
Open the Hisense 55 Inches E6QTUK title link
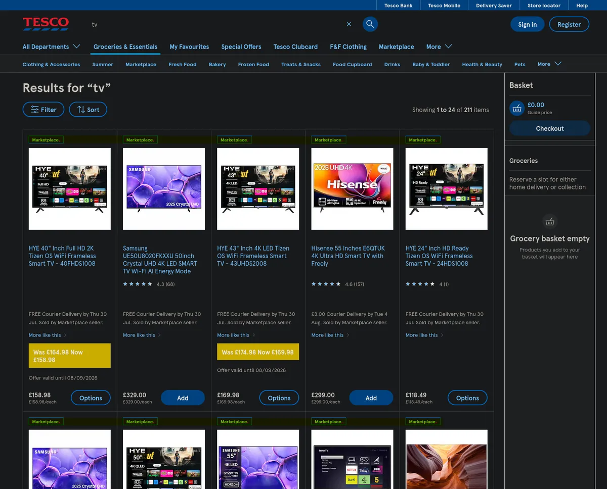click(348, 256)
